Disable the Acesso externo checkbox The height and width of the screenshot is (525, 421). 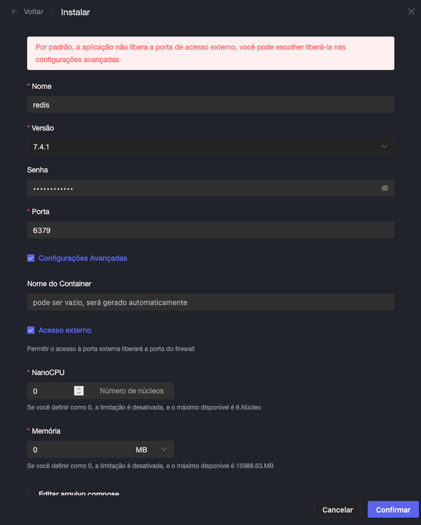point(31,330)
